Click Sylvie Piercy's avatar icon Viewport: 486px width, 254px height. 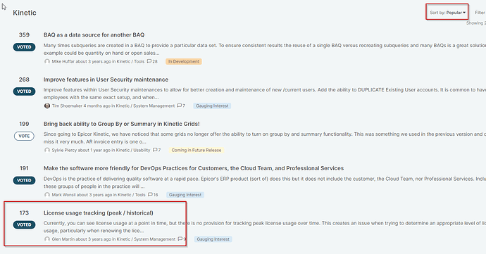[47, 151]
